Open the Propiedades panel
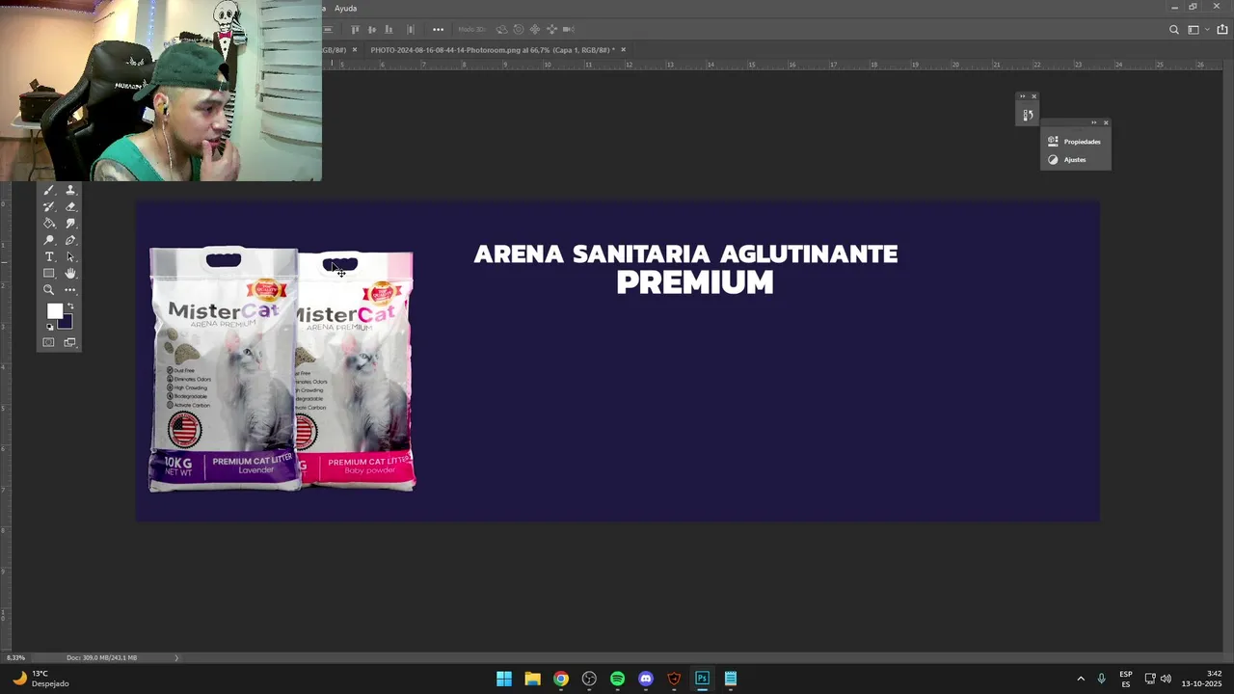1234x694 pixels. (x=1075, y=142)
